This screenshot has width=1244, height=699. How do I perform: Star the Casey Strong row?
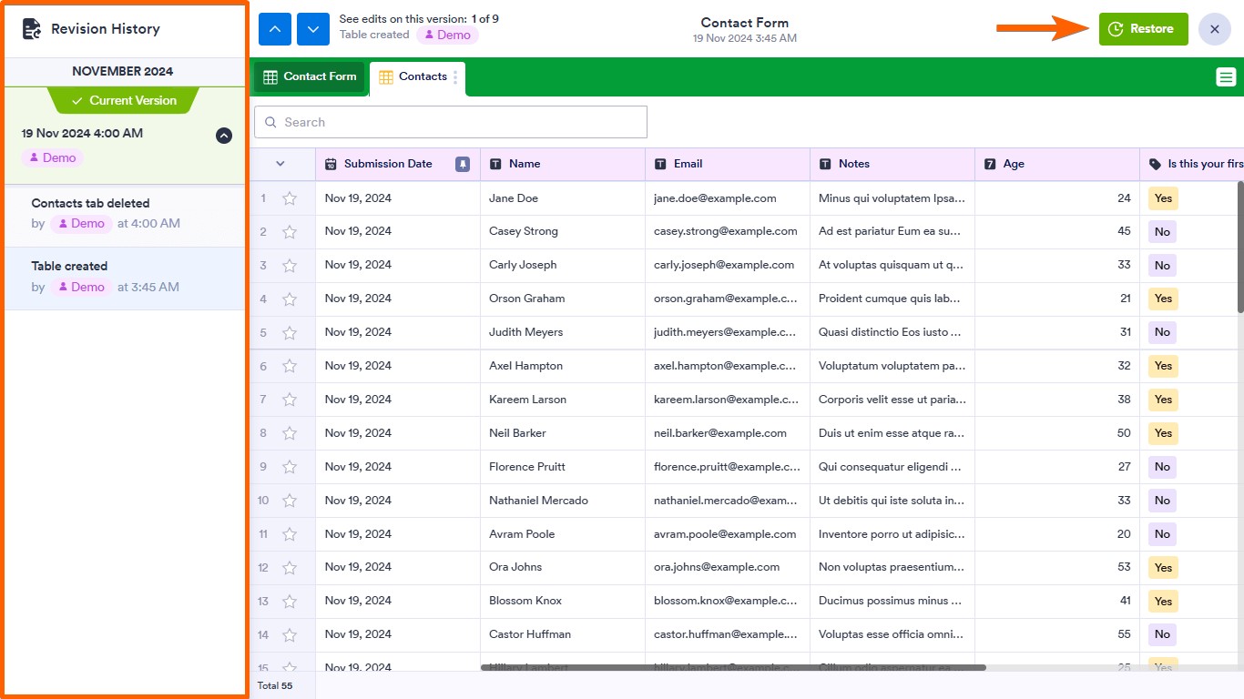point(290,232)
